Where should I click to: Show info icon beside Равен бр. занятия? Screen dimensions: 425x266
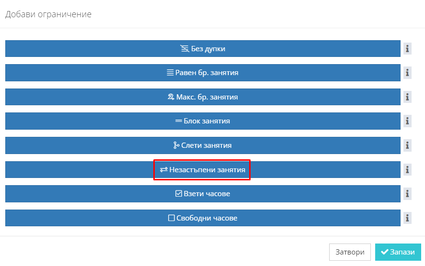[x=407, y=73]
